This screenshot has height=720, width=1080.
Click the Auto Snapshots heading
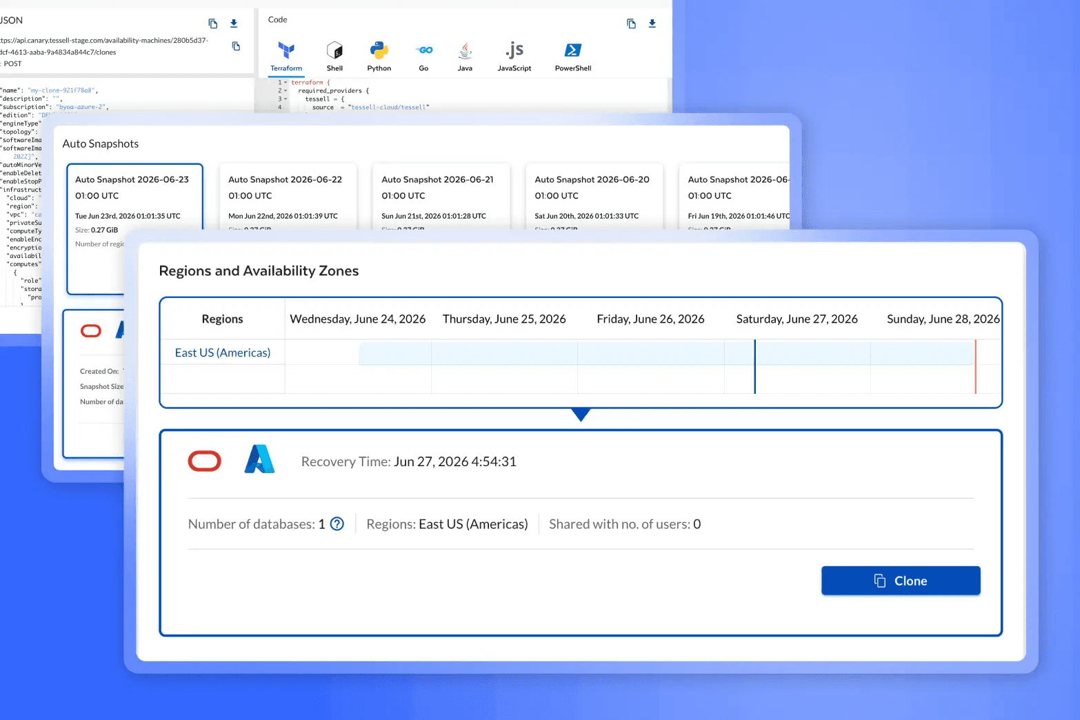coord(101,143)
